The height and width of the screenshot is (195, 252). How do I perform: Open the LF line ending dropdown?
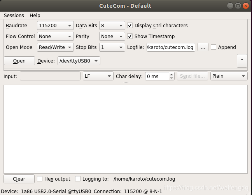(x=98, y=76)
